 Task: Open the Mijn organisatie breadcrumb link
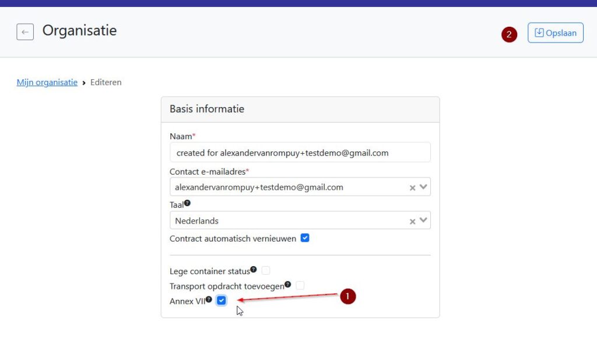coord(47,83)
